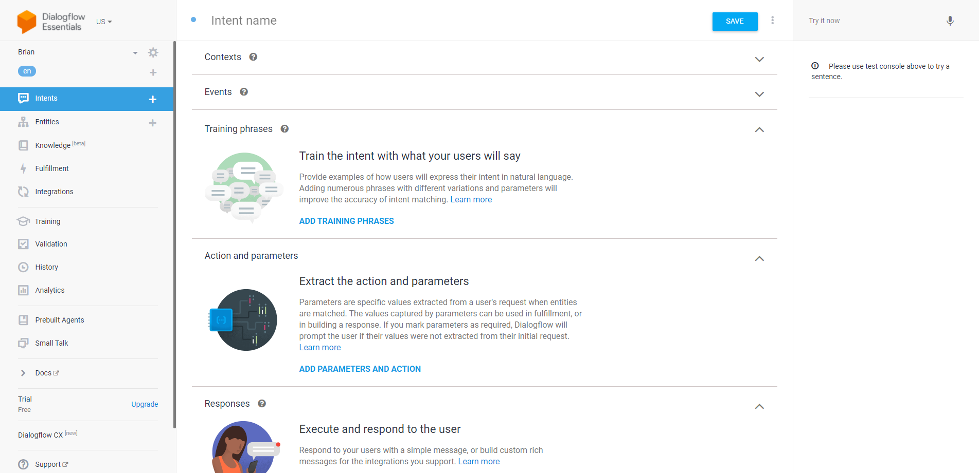979x473 pixels.
Task: Expand the Events section
Action: pos(759,94)
